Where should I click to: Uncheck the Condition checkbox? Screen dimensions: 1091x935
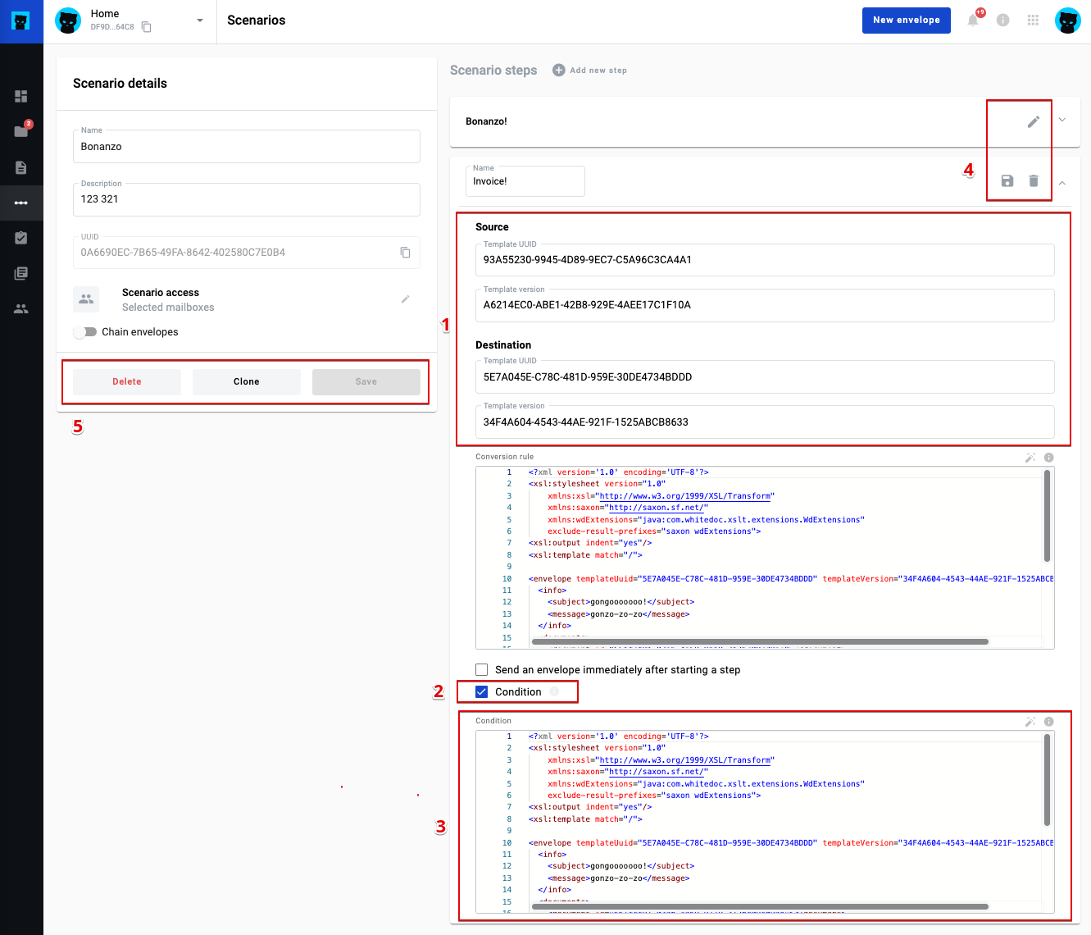[482, 692]
